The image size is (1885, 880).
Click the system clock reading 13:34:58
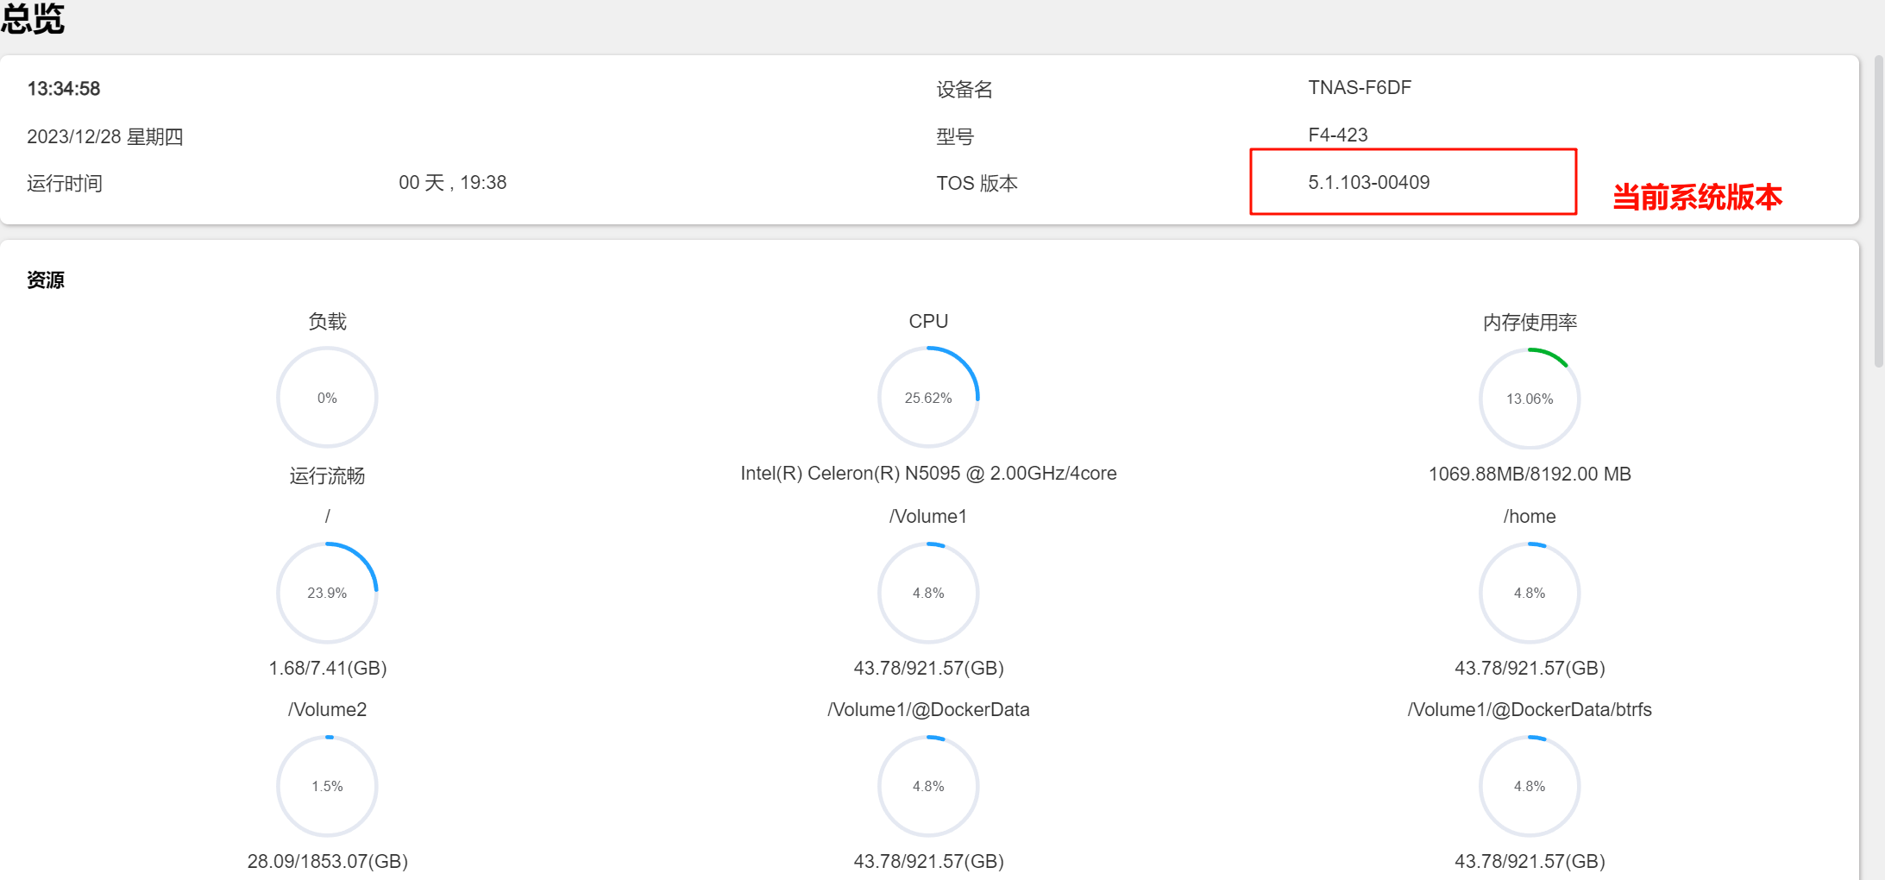[64, 89]
